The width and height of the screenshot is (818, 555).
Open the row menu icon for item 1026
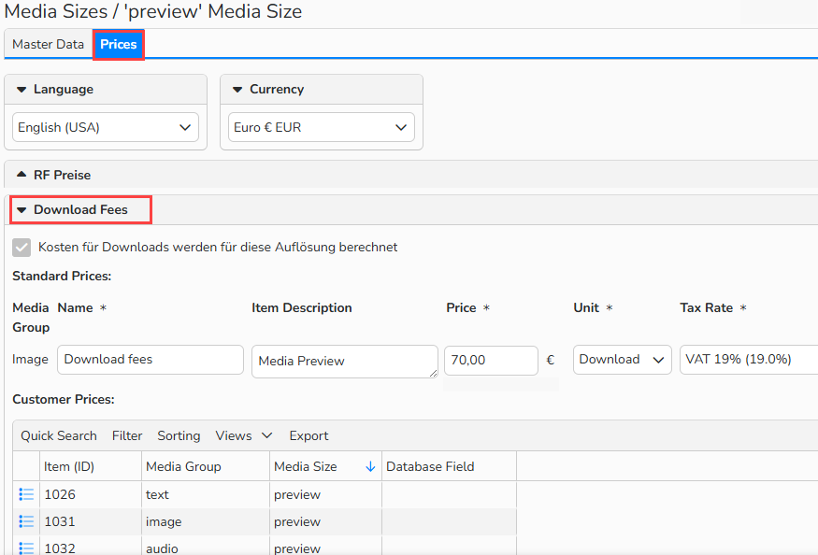[26, 494]
